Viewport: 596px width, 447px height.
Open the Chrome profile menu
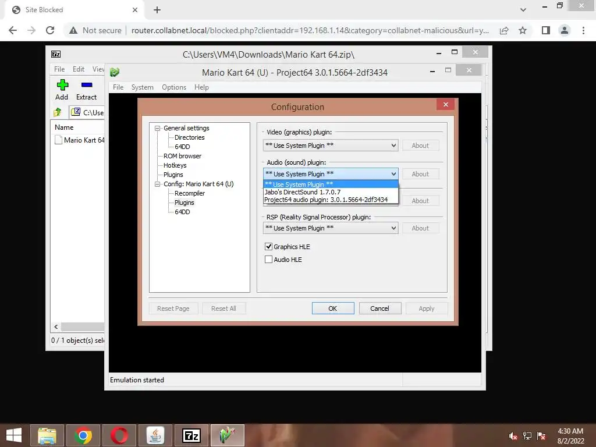point(565,30)
